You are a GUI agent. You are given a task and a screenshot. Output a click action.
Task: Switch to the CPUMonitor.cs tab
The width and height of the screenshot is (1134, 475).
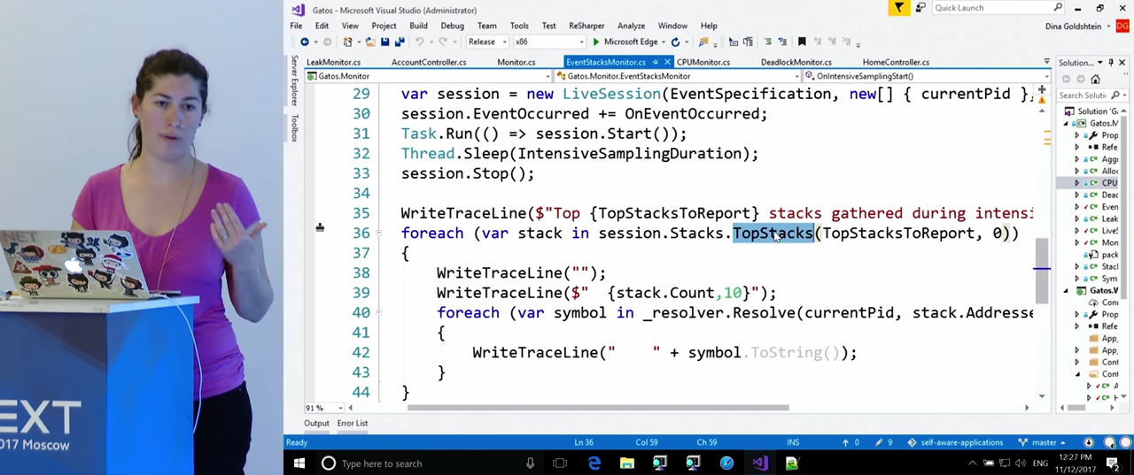coord(703,62)
